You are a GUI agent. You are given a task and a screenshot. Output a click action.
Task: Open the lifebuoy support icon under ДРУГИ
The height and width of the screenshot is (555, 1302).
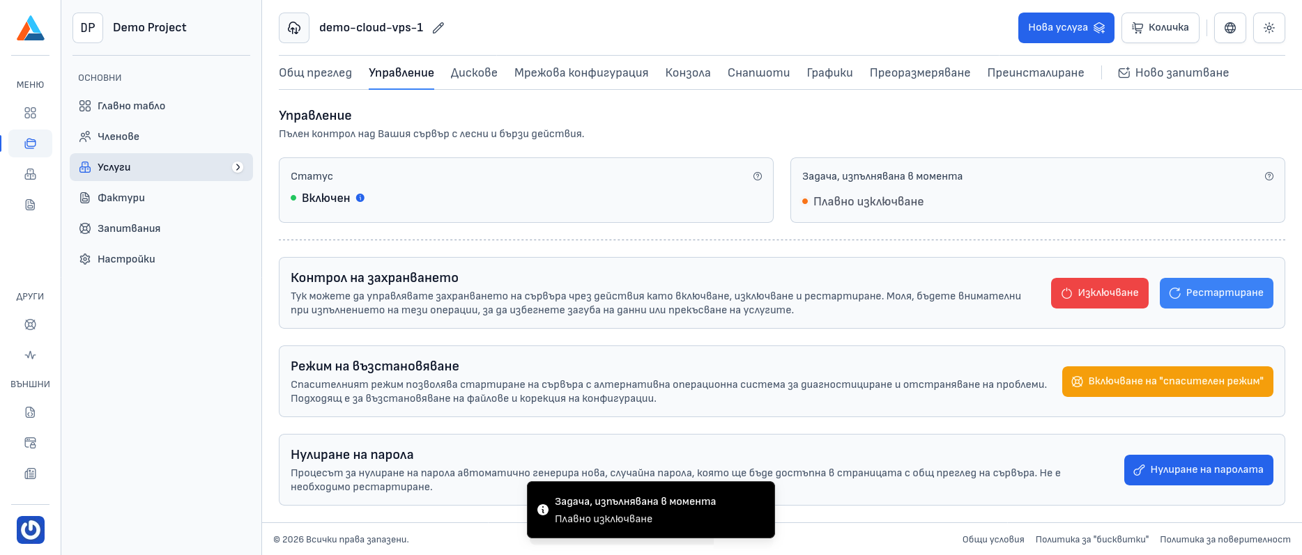pyautogui.click(x=30, y=325)
